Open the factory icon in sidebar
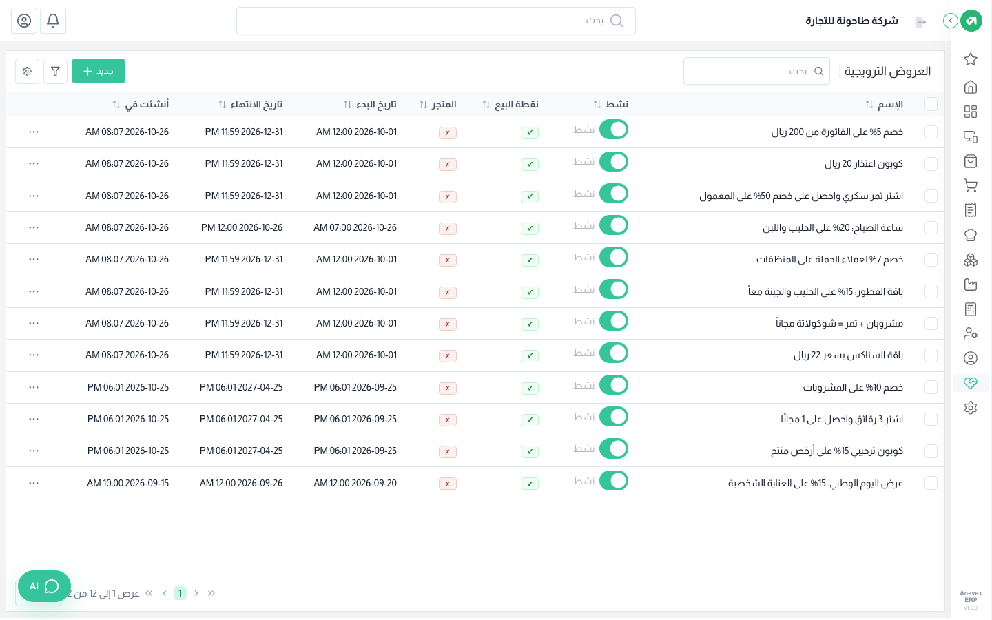This screenshot has height=620, width=992. pyautogui.click(x=971, y=285)
